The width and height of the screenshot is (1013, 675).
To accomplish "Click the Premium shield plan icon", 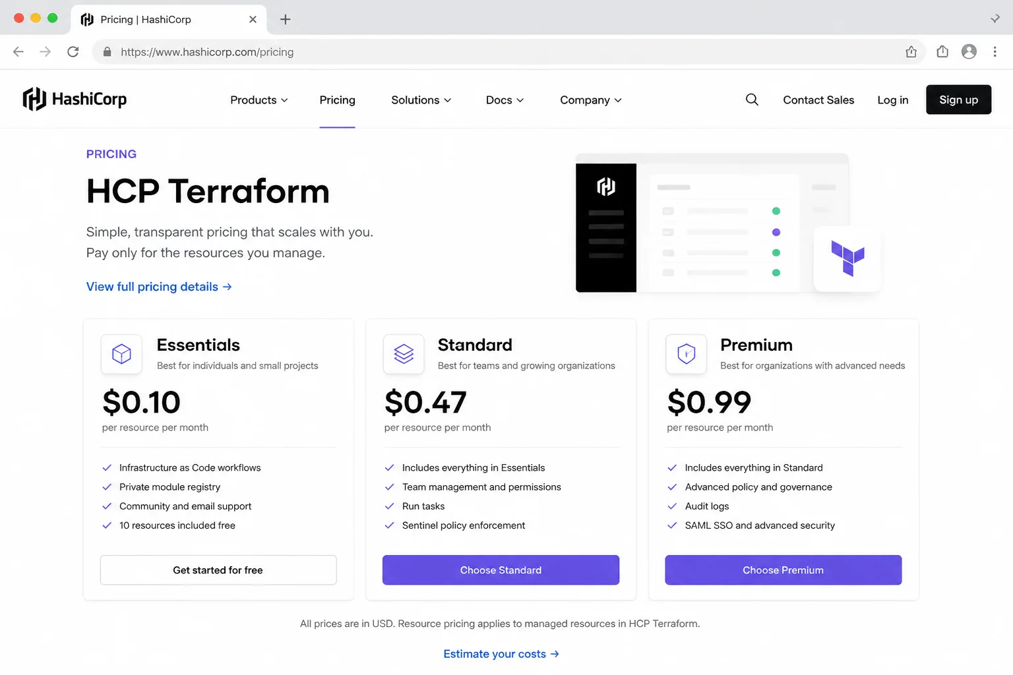I will click(x=687, y=354).
